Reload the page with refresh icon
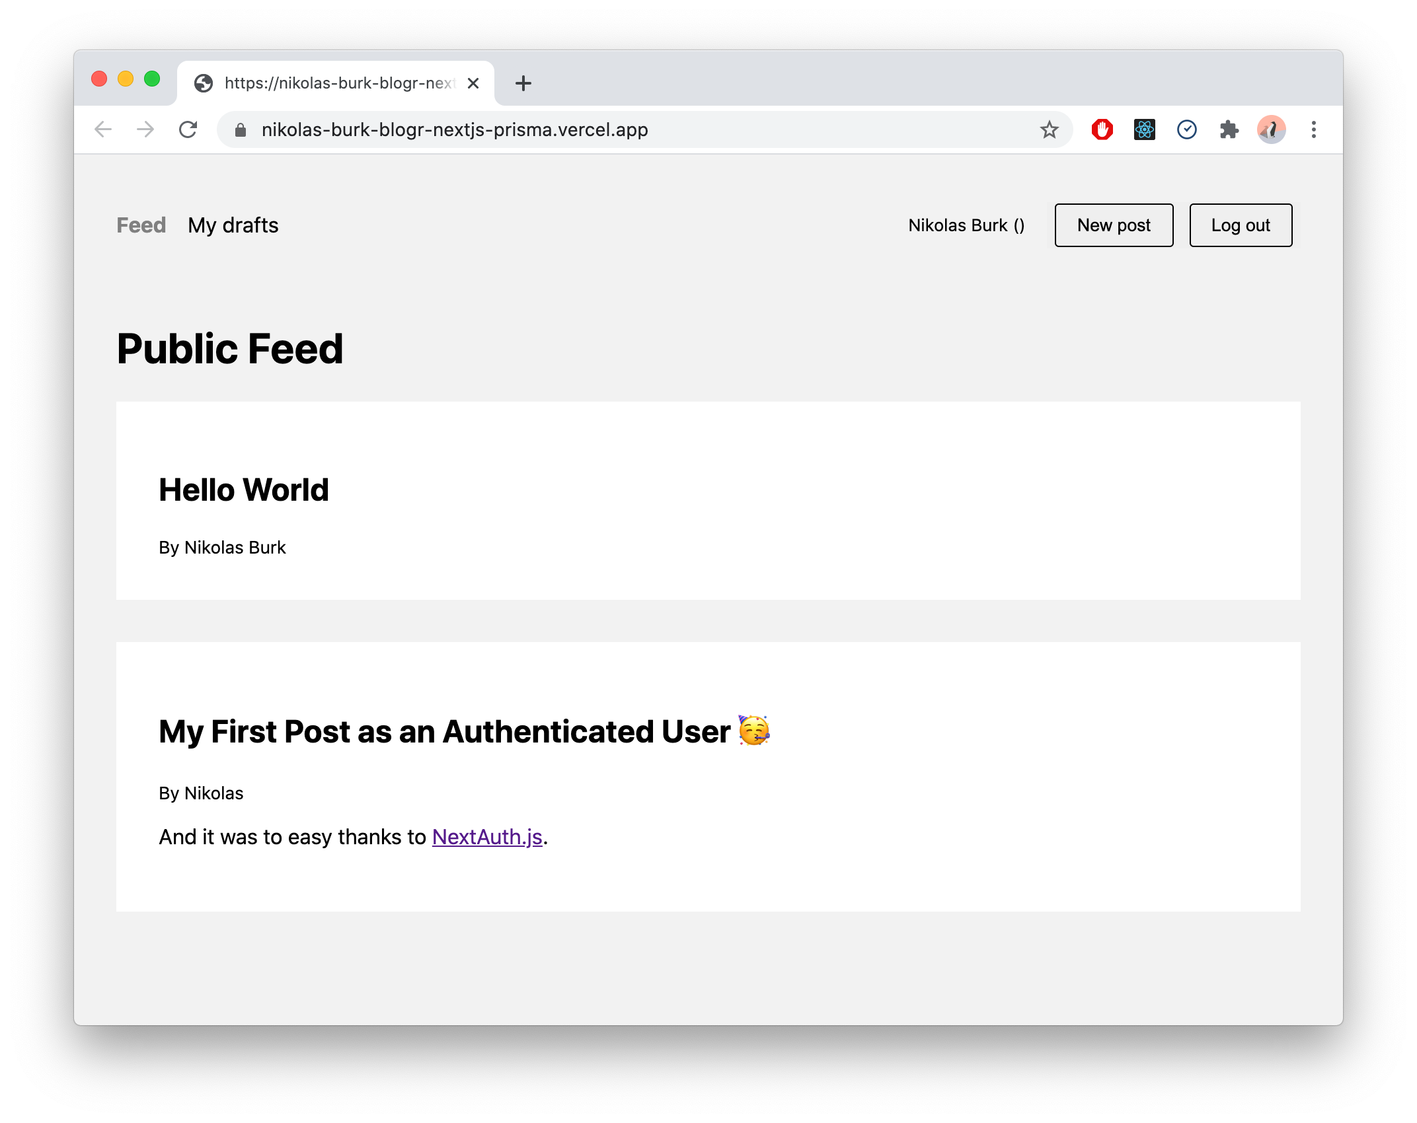This screenshot has width=1417, height=1123. [x=188, y=129]
